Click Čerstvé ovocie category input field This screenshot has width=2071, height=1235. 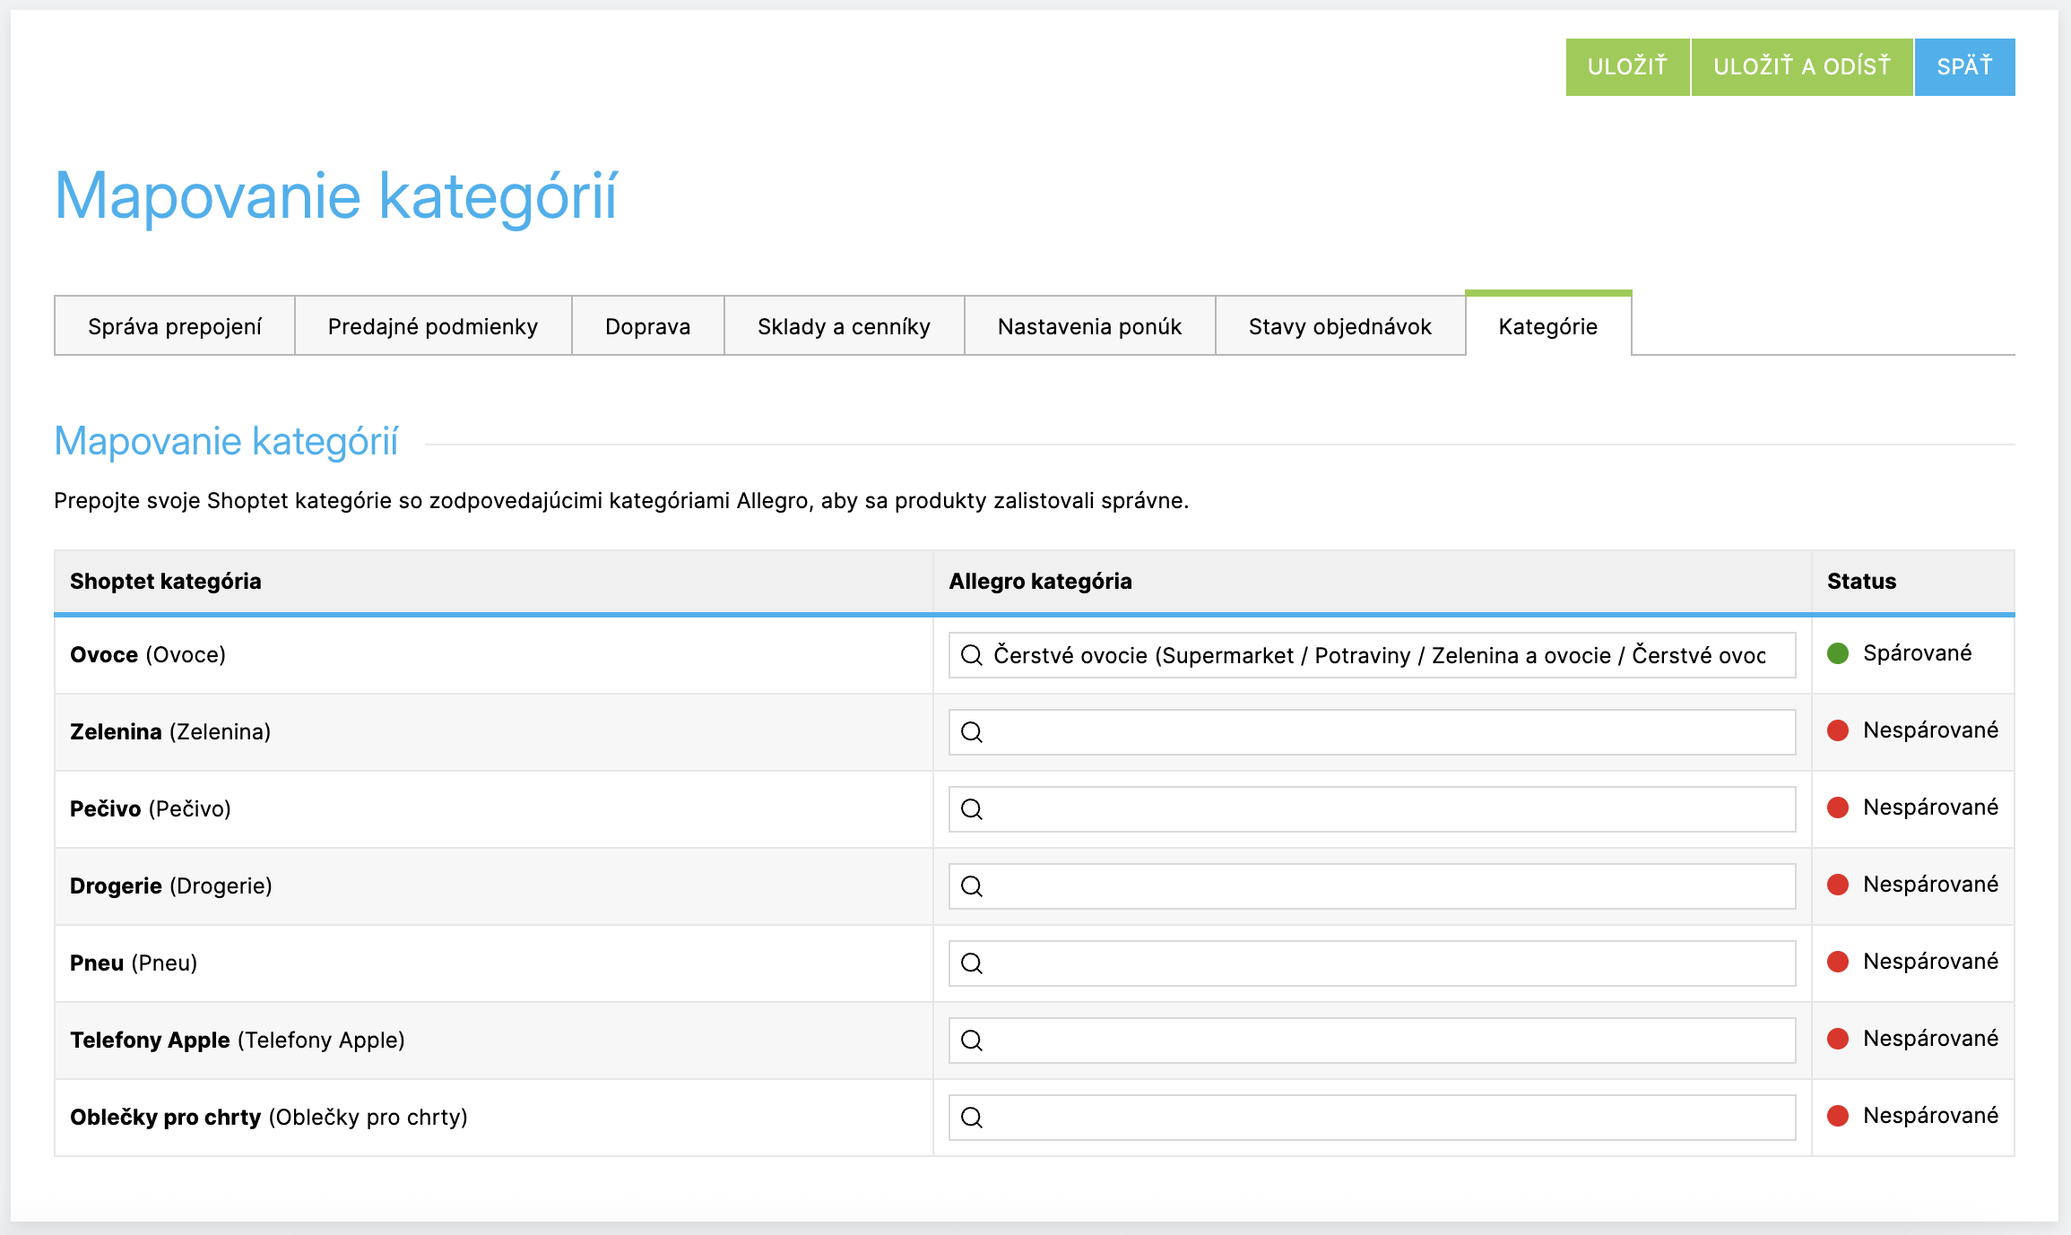1381,655
